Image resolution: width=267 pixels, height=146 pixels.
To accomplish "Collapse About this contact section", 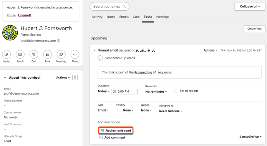I will coord(5,78).
